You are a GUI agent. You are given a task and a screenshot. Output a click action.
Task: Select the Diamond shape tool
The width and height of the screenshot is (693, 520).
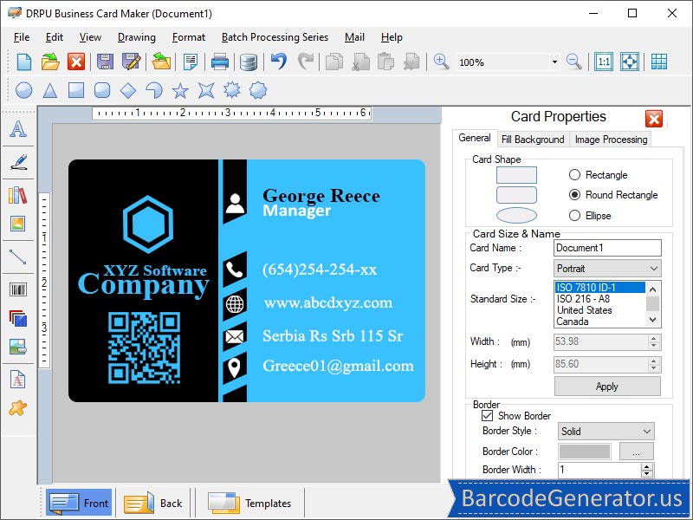click(x=128, y=91)
